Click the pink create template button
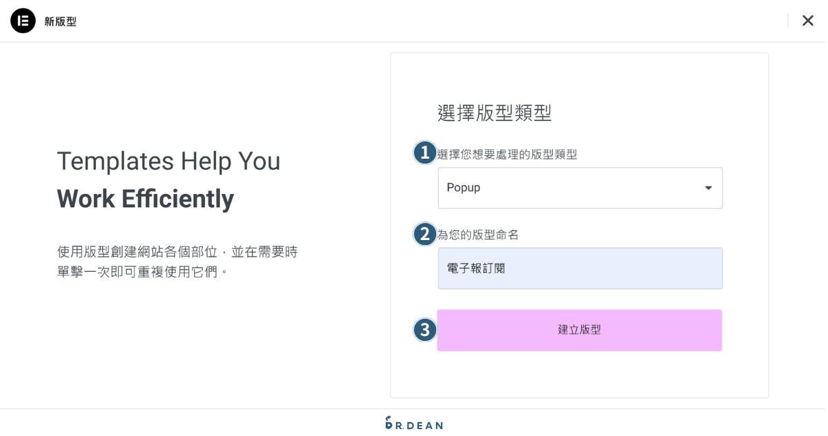This screenshot has height=436, width=828. [580, 330]
